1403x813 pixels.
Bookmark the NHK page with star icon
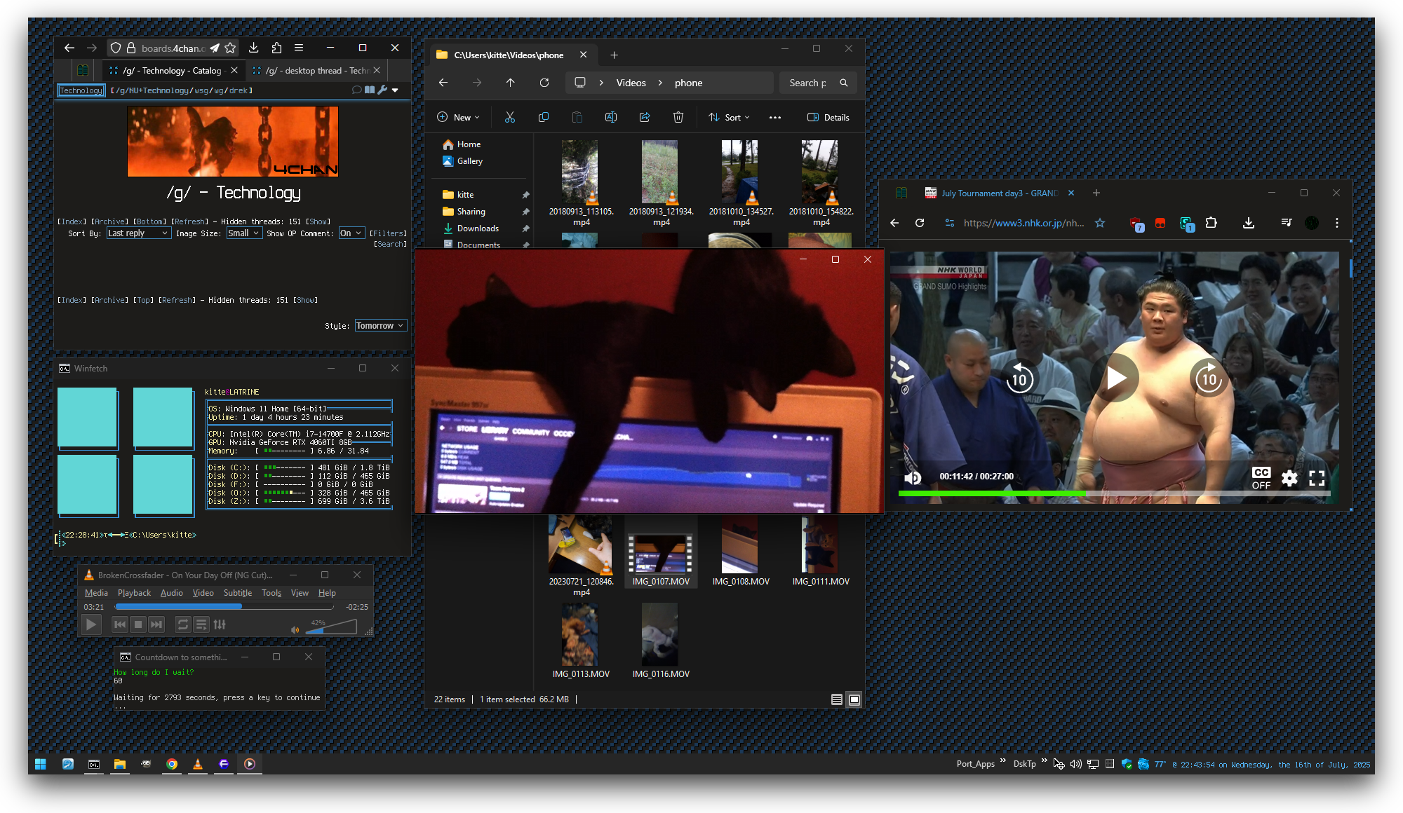pyautogui.click(x=1100, y=223)
